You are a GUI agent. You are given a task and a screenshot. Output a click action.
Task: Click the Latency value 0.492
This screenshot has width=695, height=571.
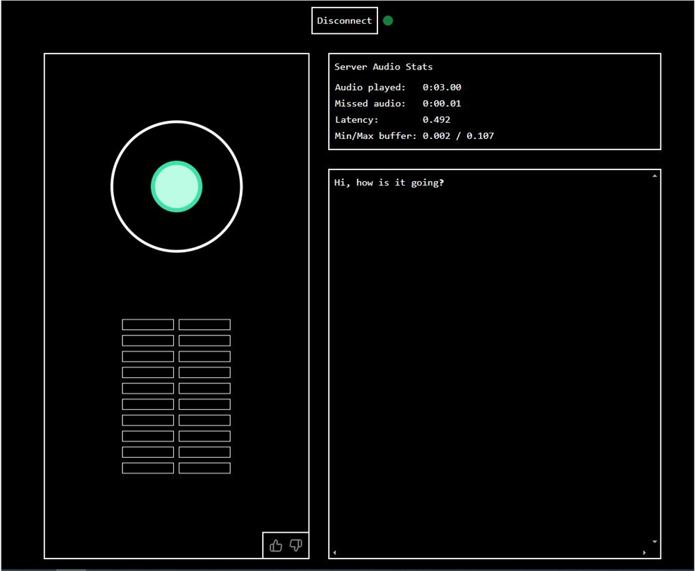tap(436, 119)
